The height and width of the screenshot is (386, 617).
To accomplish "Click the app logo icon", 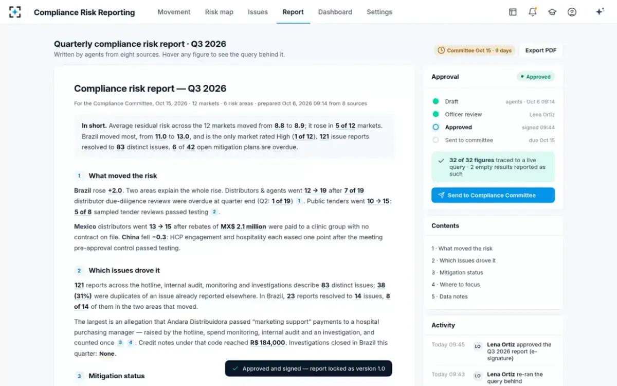I will [x=15, y=12].
